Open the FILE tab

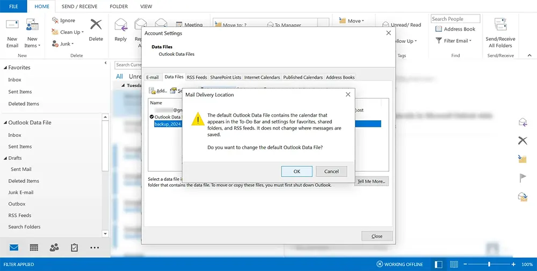[x=14, y=6]
